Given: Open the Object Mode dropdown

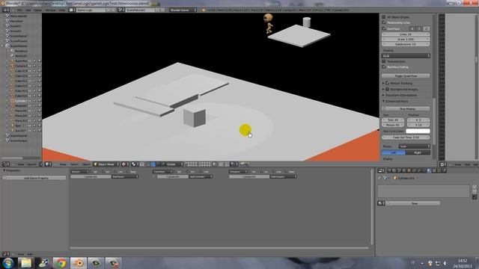Looking at the screenshot, I should [x=106, y=164].
